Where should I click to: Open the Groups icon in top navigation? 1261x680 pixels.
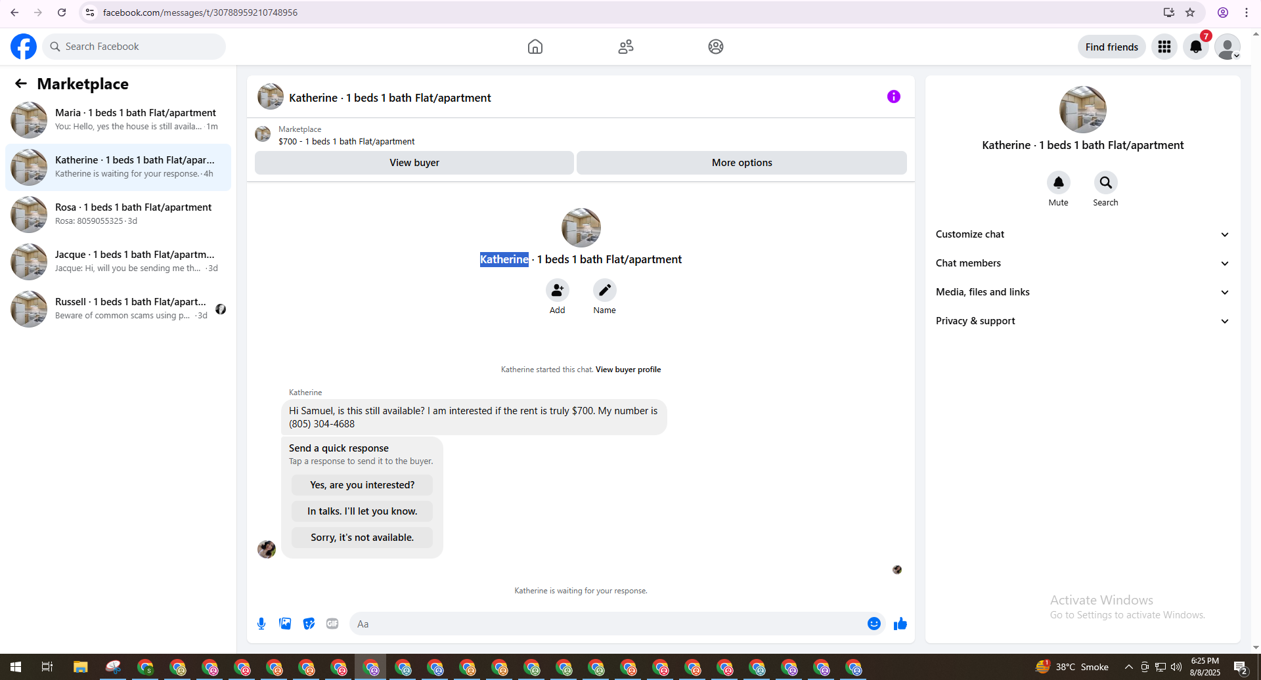pyautogui.click(x=716, y=47)
